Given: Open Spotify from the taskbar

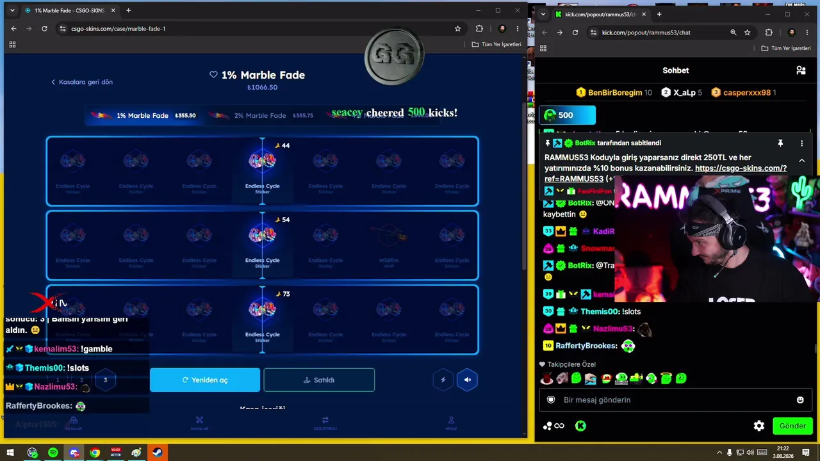Looking at the screenshot, I should pyautogui.click(x=53, y=453).
